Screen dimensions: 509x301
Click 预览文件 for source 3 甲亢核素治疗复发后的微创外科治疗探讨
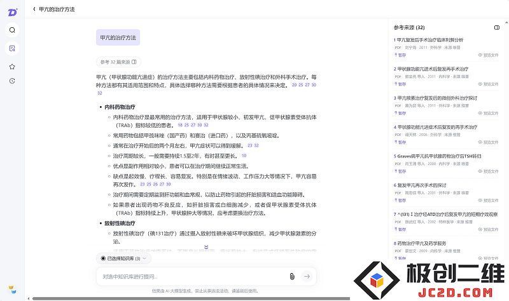[x=488, y=113]
